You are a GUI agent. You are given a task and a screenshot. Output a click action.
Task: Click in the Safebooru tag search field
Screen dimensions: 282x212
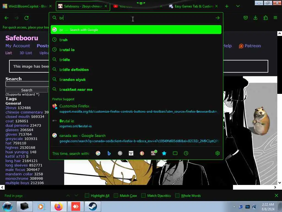(x=27, y=84)
